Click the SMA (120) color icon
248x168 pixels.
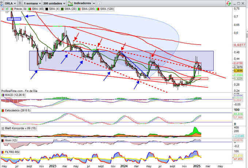(98, 8)
